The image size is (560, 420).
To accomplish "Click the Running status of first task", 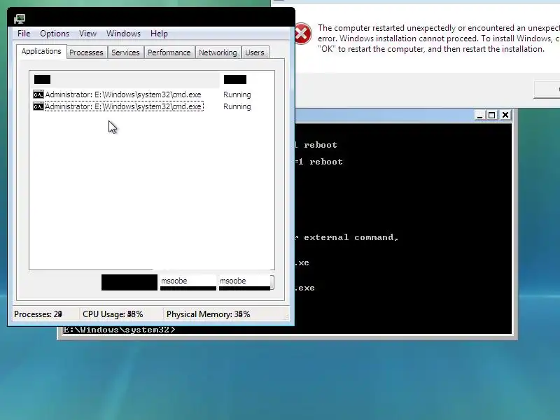I will [x=237, y=94].
